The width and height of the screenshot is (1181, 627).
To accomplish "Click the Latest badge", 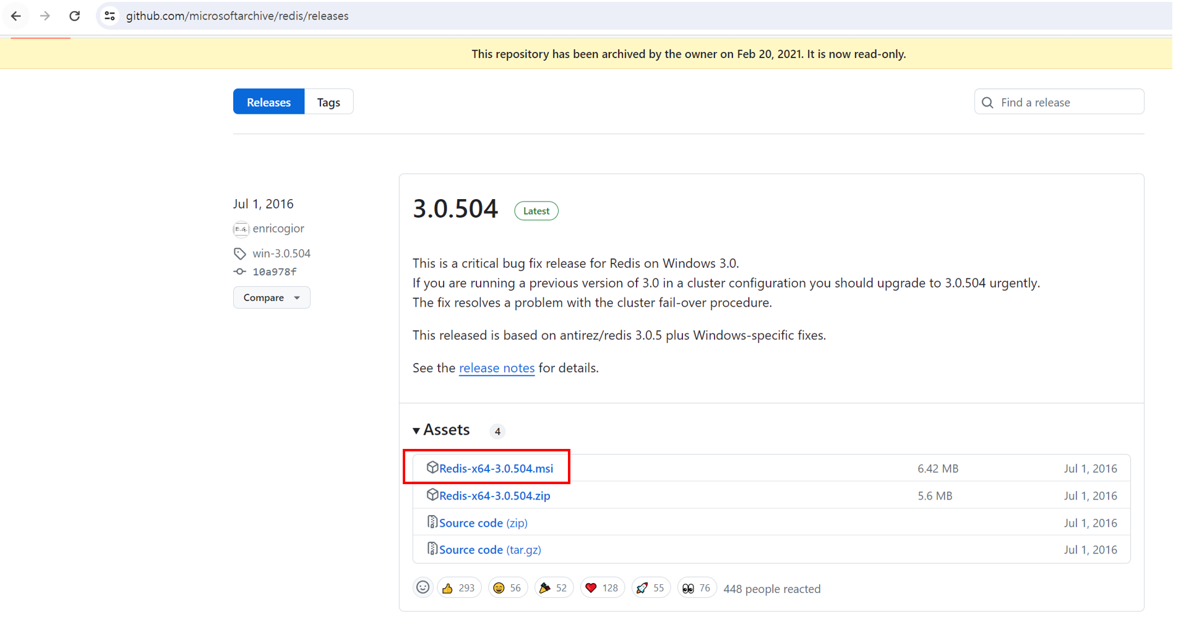I will tap(536, 211).
